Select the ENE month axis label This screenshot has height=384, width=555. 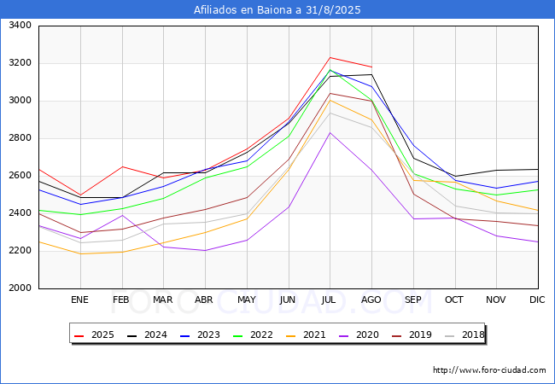tap(79, 300)
